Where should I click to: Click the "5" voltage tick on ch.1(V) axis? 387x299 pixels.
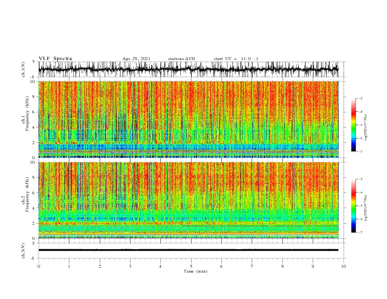(x=34, y=62)
